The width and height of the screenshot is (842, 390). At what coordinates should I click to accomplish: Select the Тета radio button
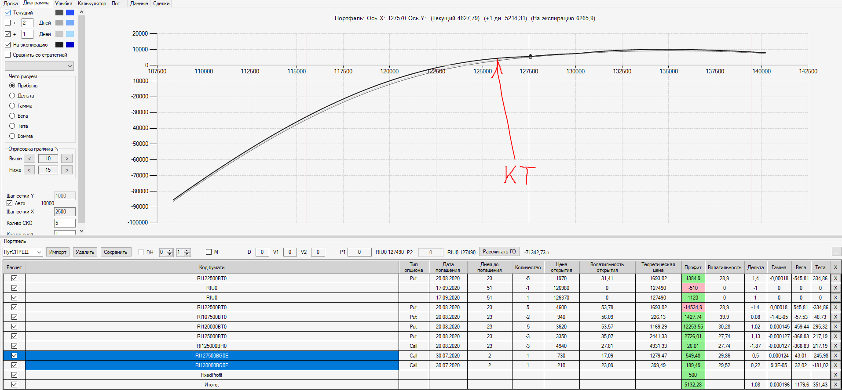point(12,126)
